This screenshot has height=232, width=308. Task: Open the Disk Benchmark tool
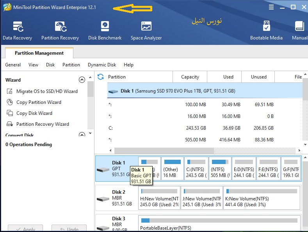click(105, 30)
